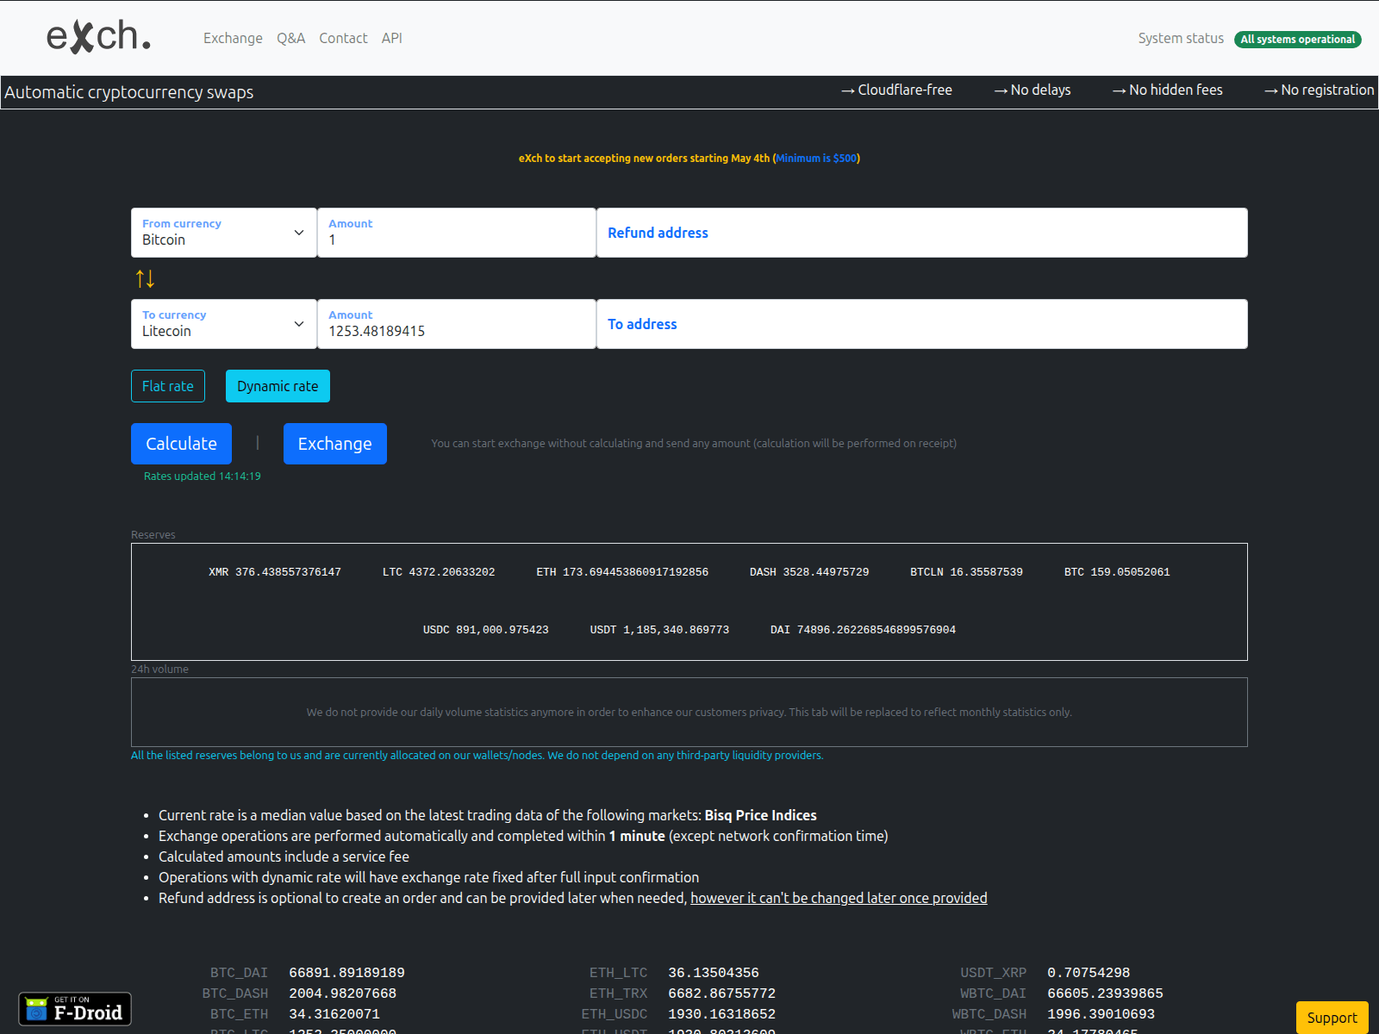The height and width of the screenshot is (1034, 1379).
Task: Open the Contact page
Action: tap(343, 38)
